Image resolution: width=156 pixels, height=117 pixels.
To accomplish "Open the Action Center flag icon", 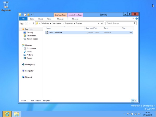I will click(x=128, y=114).
